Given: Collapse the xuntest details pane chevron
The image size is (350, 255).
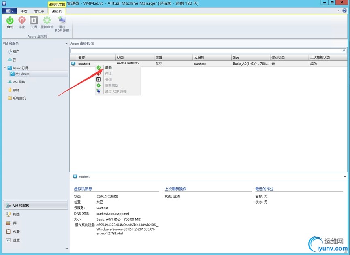Looking at the screenshot, I should pos(345,176).
